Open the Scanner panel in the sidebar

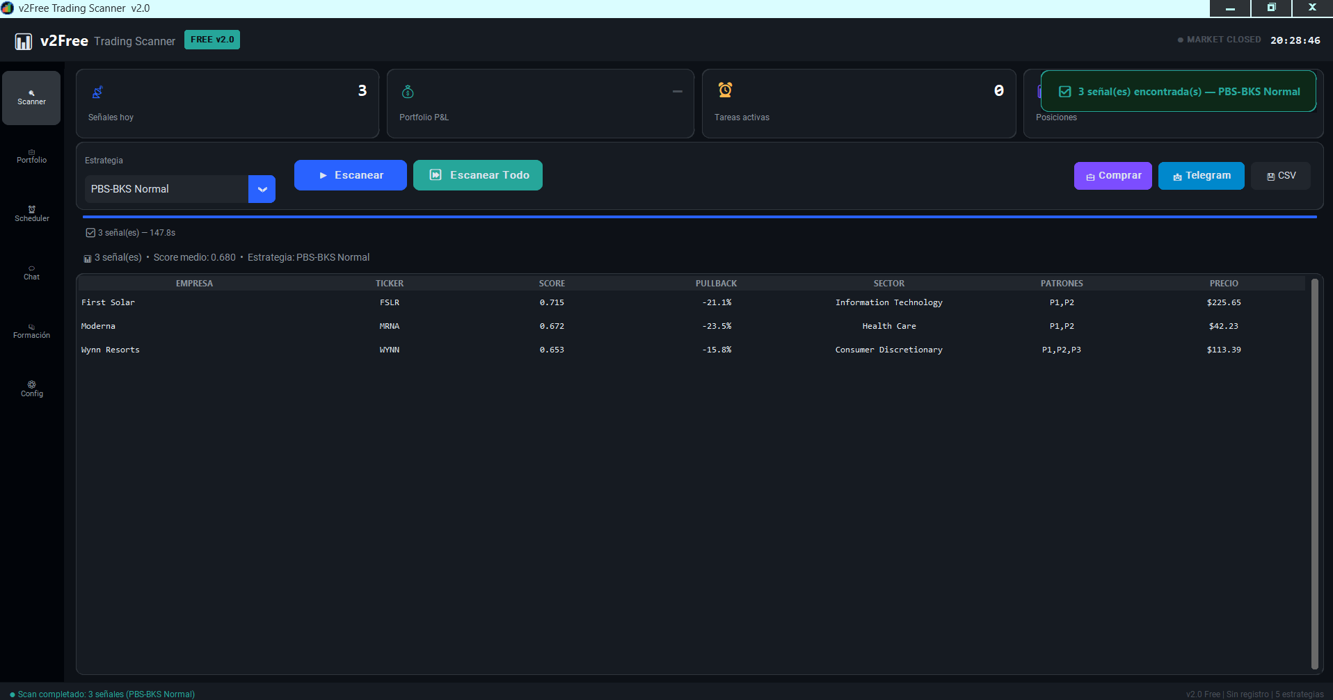(x=31, y=97)
